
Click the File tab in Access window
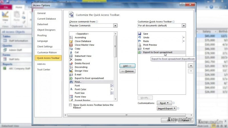6,7
